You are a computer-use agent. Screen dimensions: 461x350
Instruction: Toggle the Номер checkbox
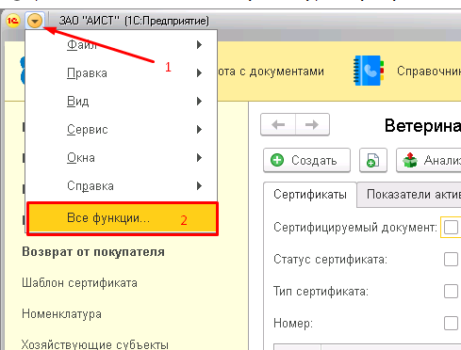coord(451,323)
